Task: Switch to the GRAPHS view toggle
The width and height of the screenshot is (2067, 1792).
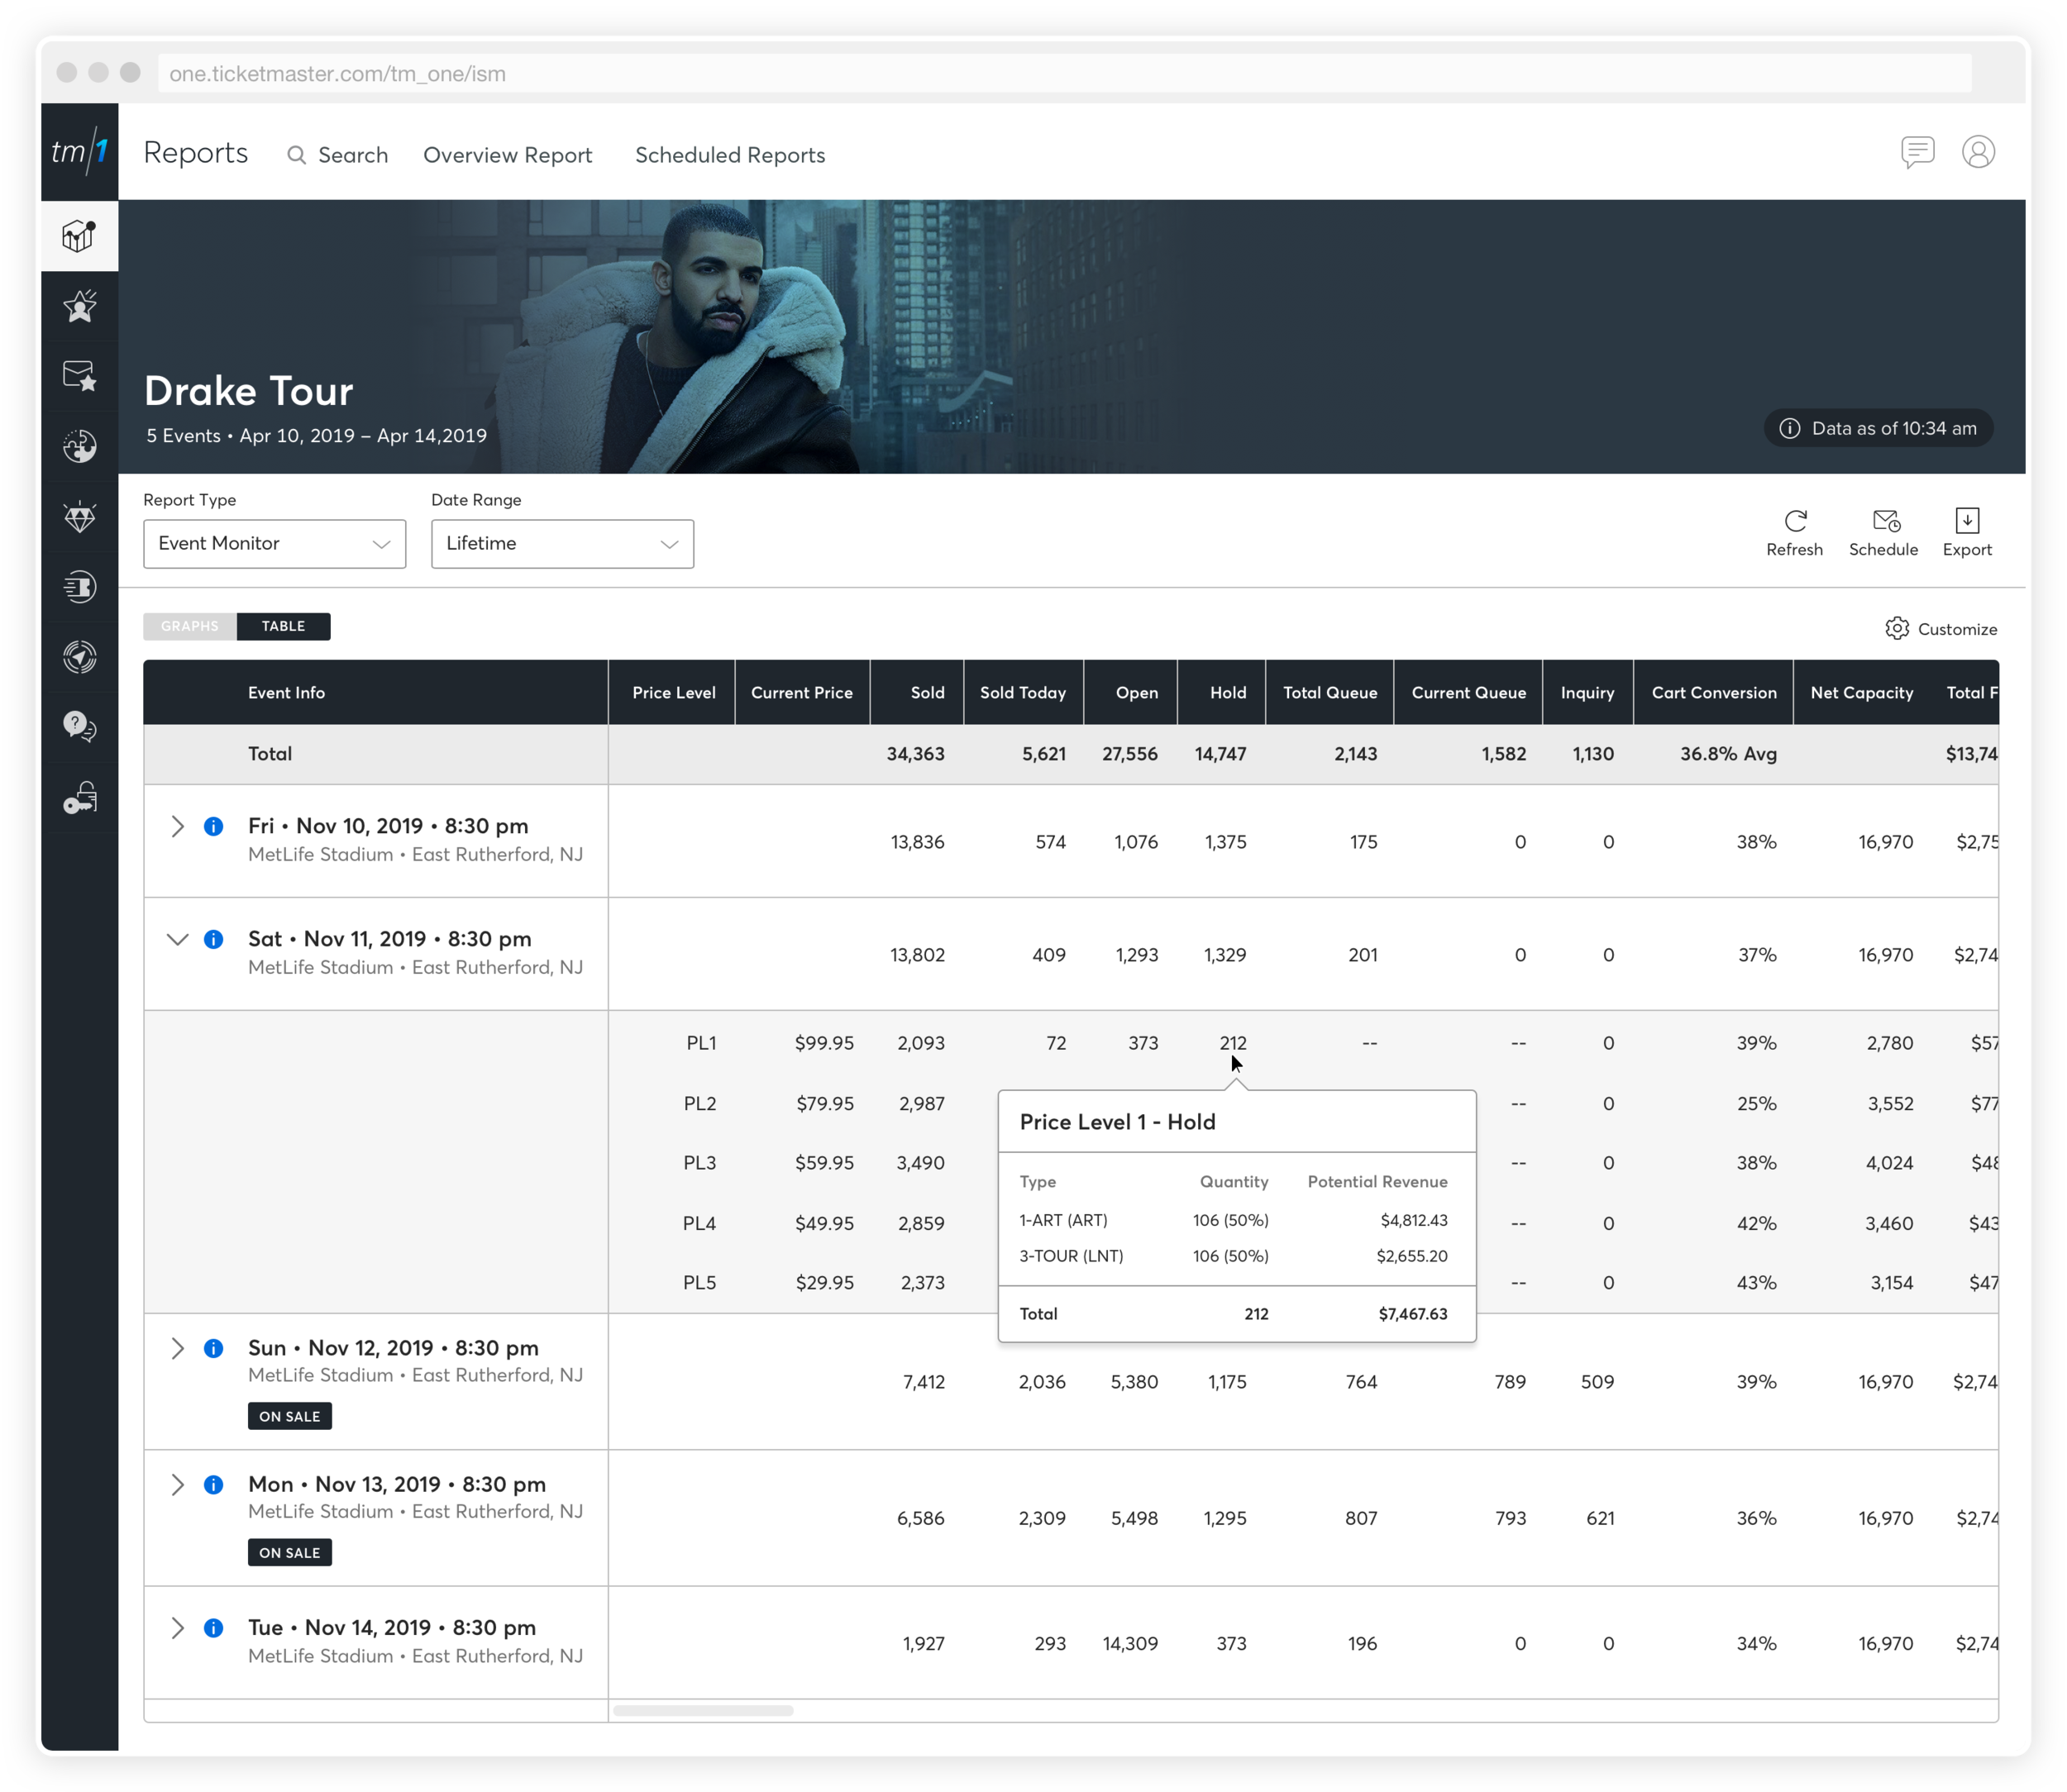Action: (189, 626)
